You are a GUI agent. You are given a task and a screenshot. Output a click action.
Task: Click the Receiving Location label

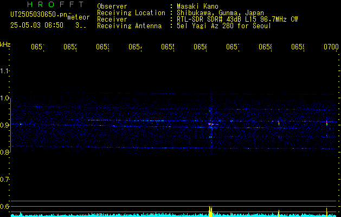point(131,13)
